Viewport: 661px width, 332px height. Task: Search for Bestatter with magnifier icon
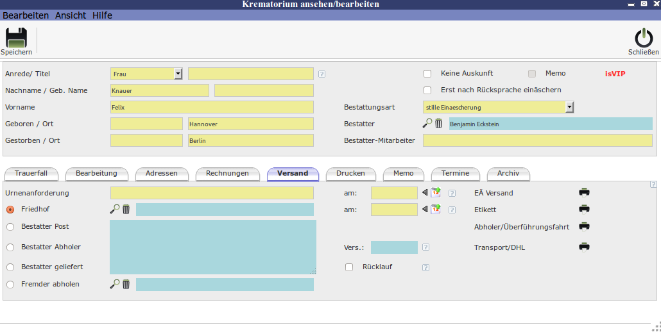(x=427, y=124)
